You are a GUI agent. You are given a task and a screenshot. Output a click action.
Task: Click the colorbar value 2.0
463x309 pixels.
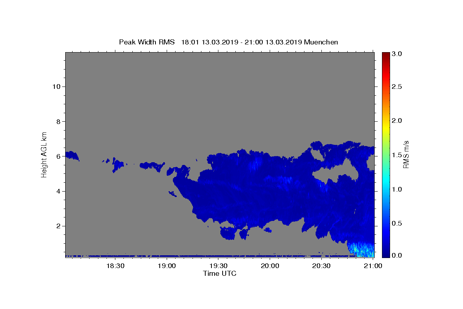397,121
